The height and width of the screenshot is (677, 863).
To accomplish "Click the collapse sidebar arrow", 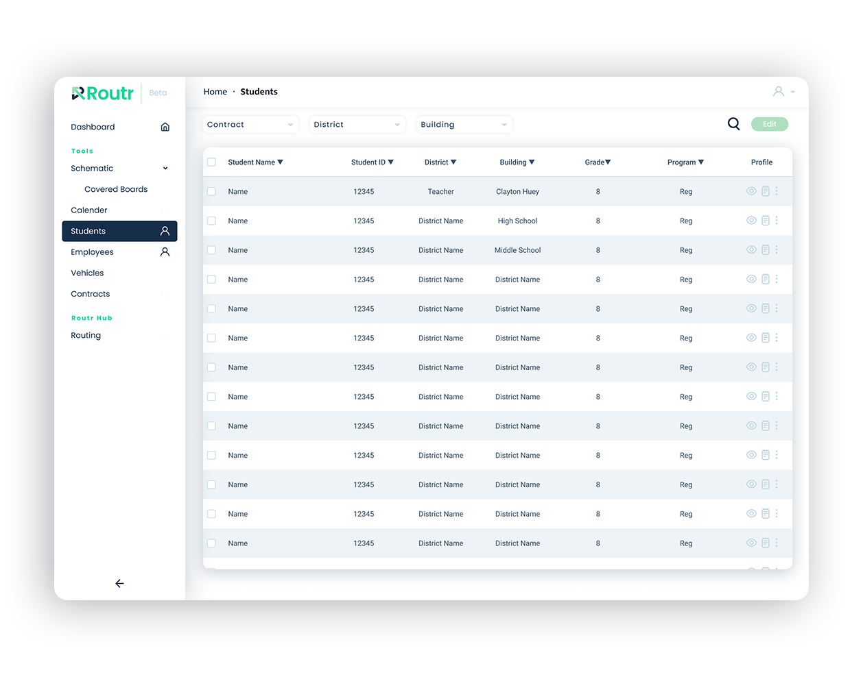I will coord(119,583).
